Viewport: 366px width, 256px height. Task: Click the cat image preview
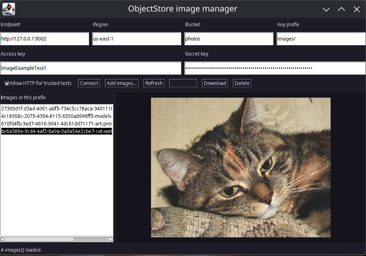241,167
